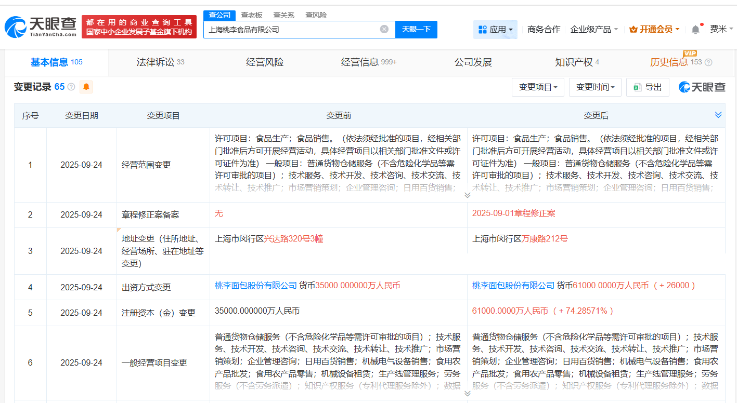Expand table with blue double-chevron icon
The height and width of the screenshot is (403, 737).
718,115
